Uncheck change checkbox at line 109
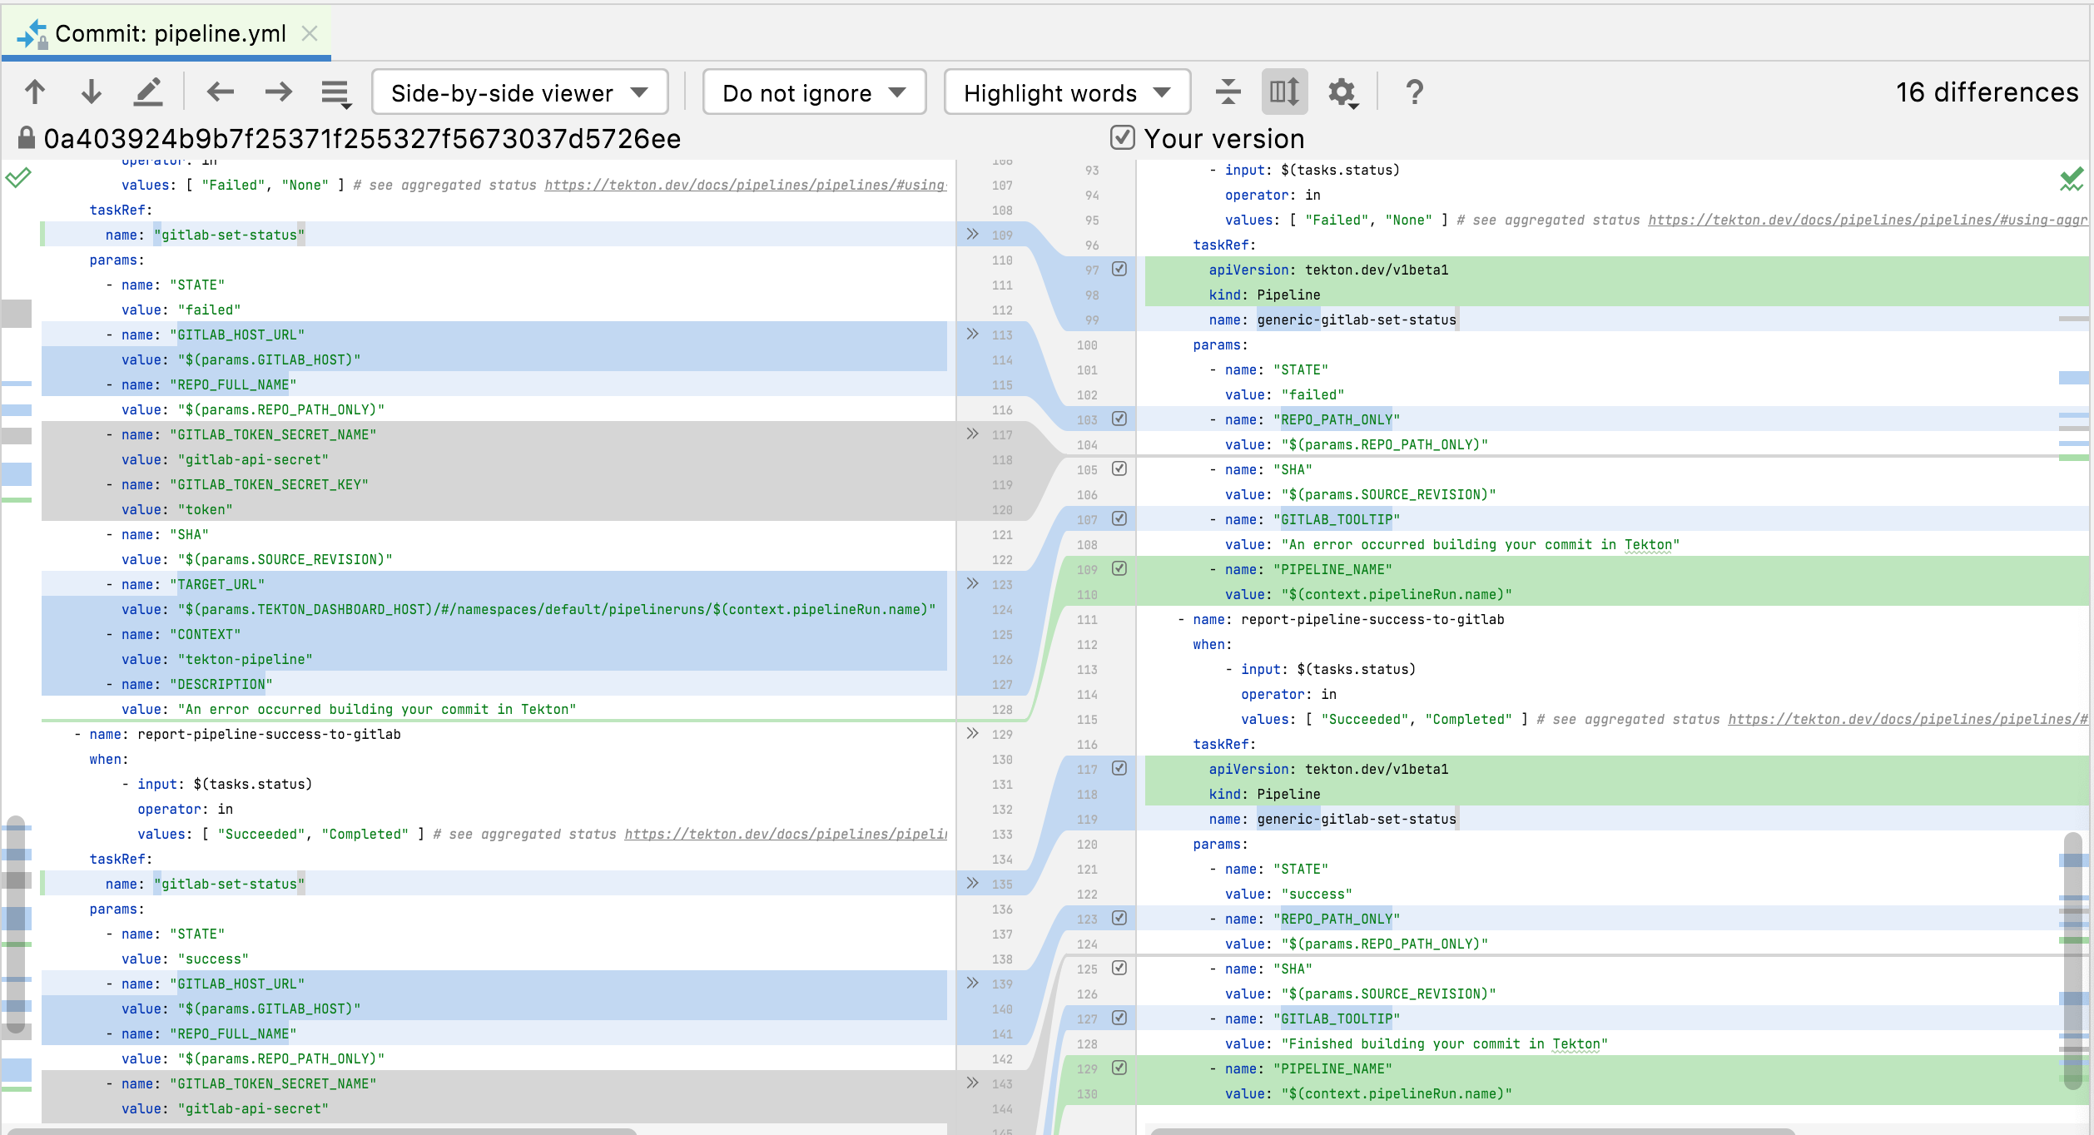 (x=1119, y=568)
